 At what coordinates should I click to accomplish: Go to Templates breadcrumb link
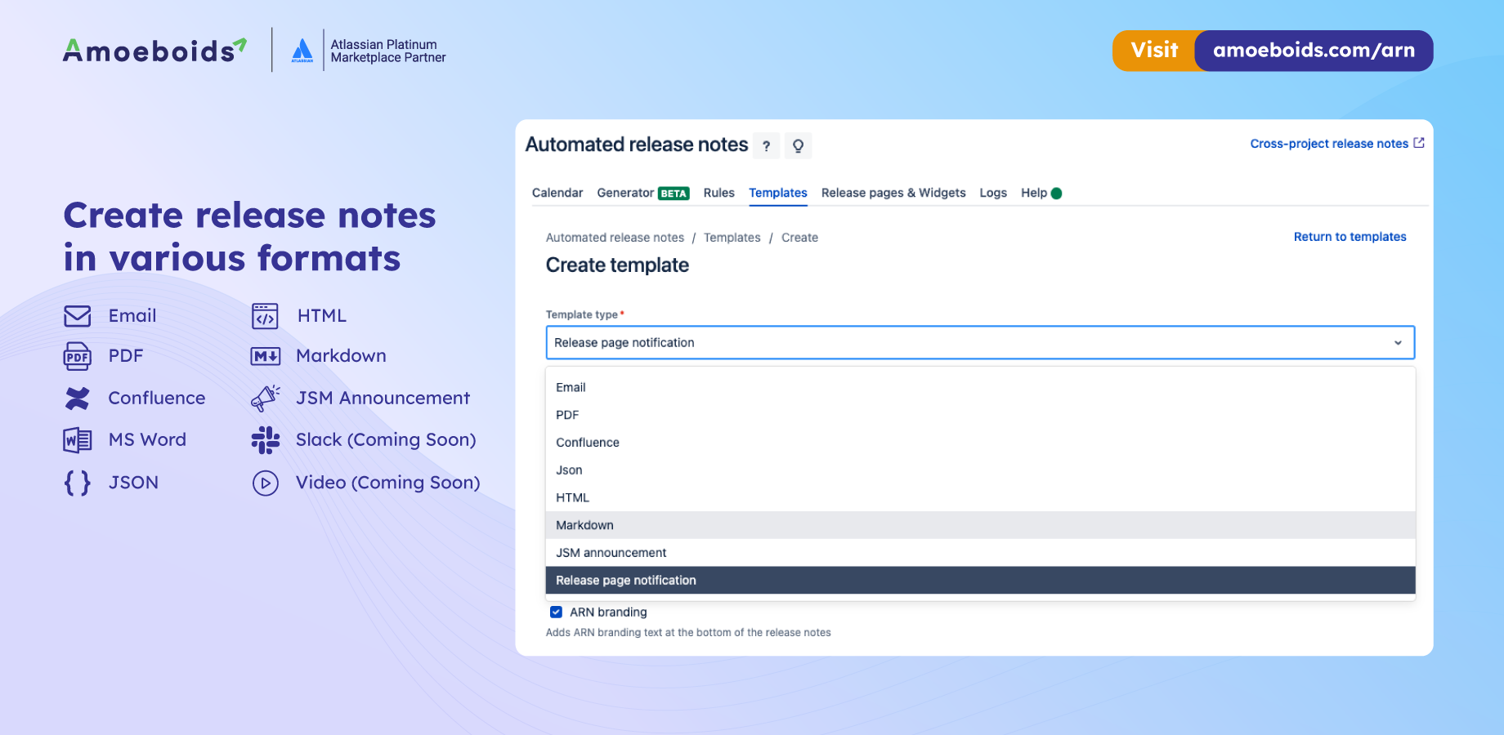732,238
